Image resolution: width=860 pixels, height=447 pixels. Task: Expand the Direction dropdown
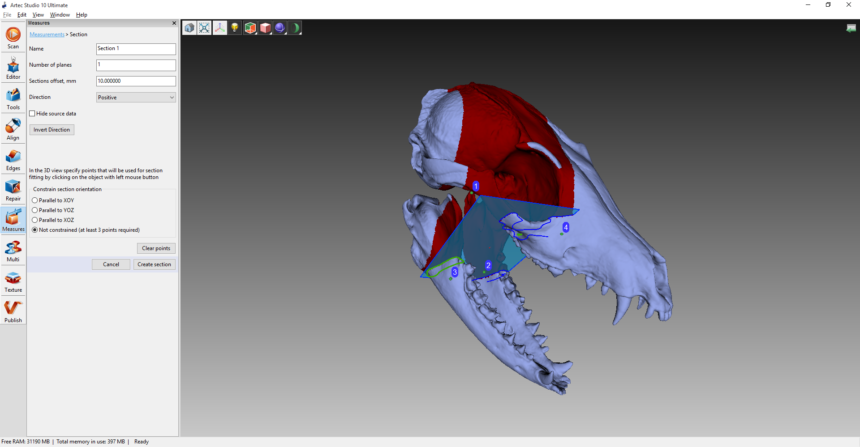[136, 98]
